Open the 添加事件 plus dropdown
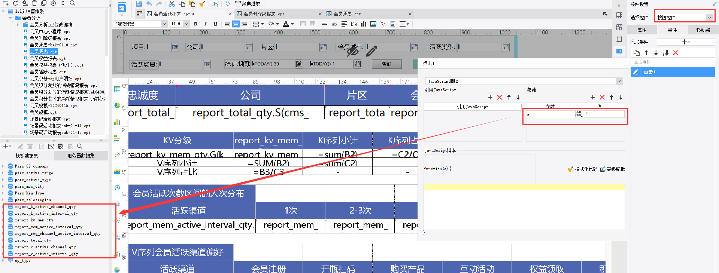 point(686,42)
